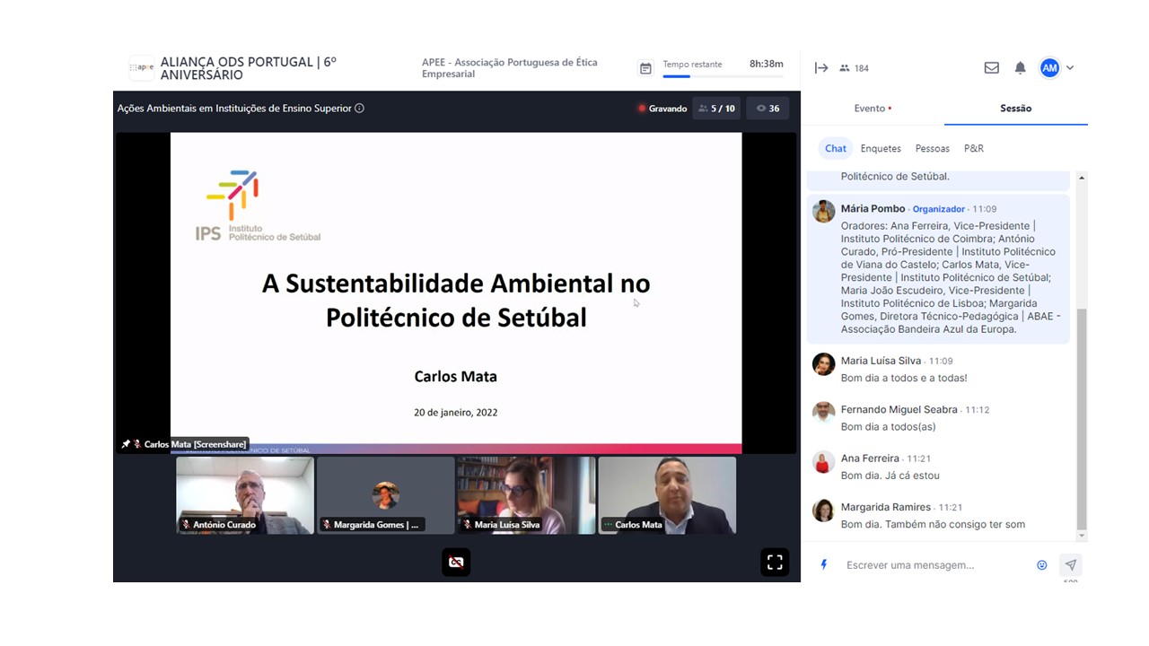Click the pin icon on Carlos Mata screenshare
The height and width of the screenshot is (646, 1149).
[x=126, y=444]
